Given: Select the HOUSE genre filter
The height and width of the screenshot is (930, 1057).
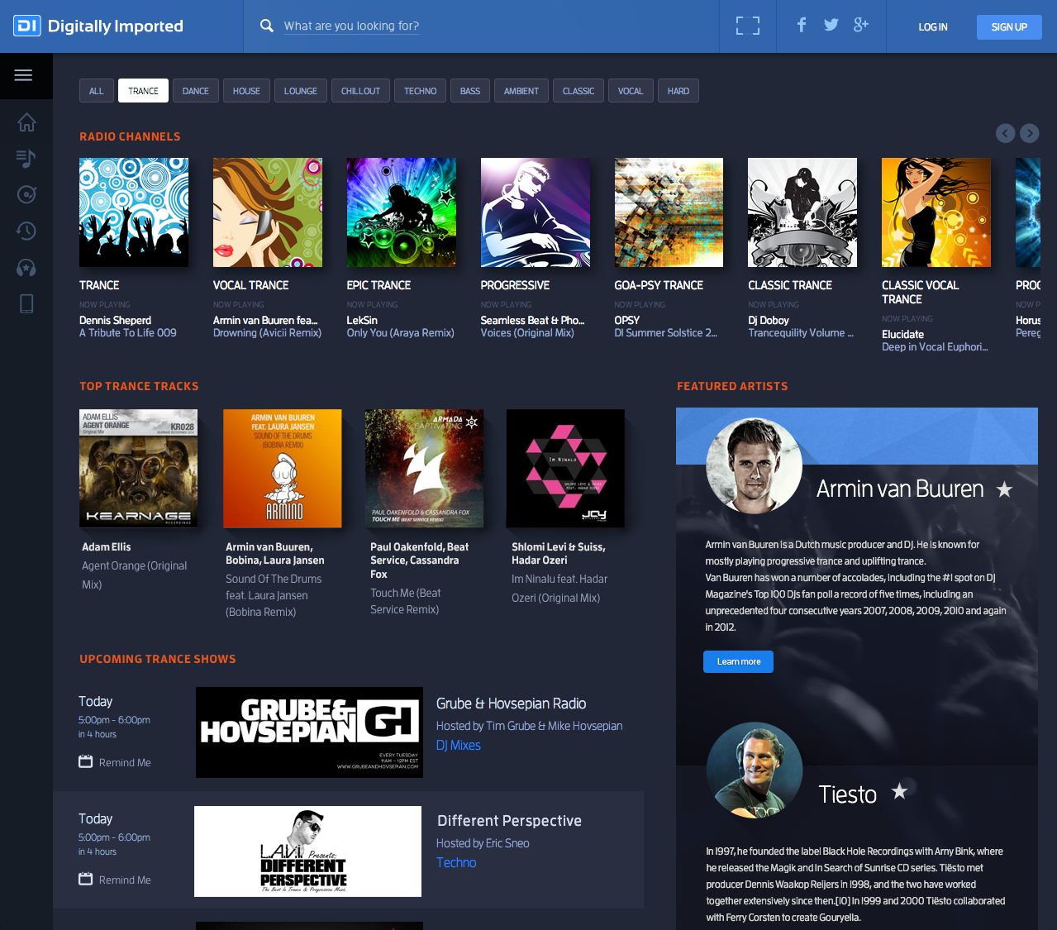Looking at the screenshot, I should coord(246,91).
